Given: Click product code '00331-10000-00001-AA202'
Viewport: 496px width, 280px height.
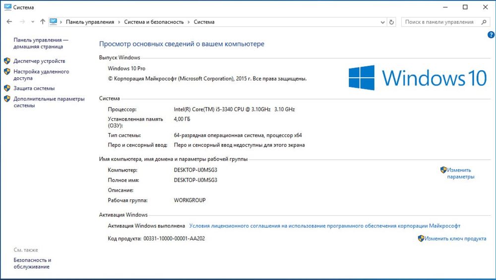Looking at the screenshot, I should point(174,238).
